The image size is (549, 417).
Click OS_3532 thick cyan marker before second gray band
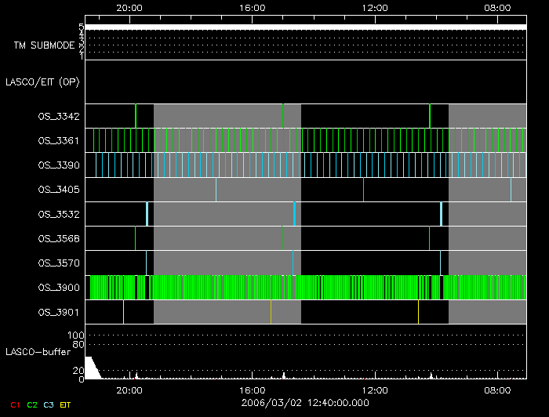point(441,214)
